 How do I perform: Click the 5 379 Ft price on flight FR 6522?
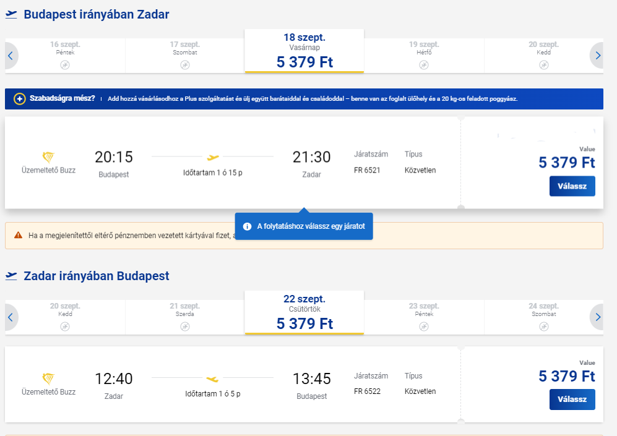tap(567, 376)
